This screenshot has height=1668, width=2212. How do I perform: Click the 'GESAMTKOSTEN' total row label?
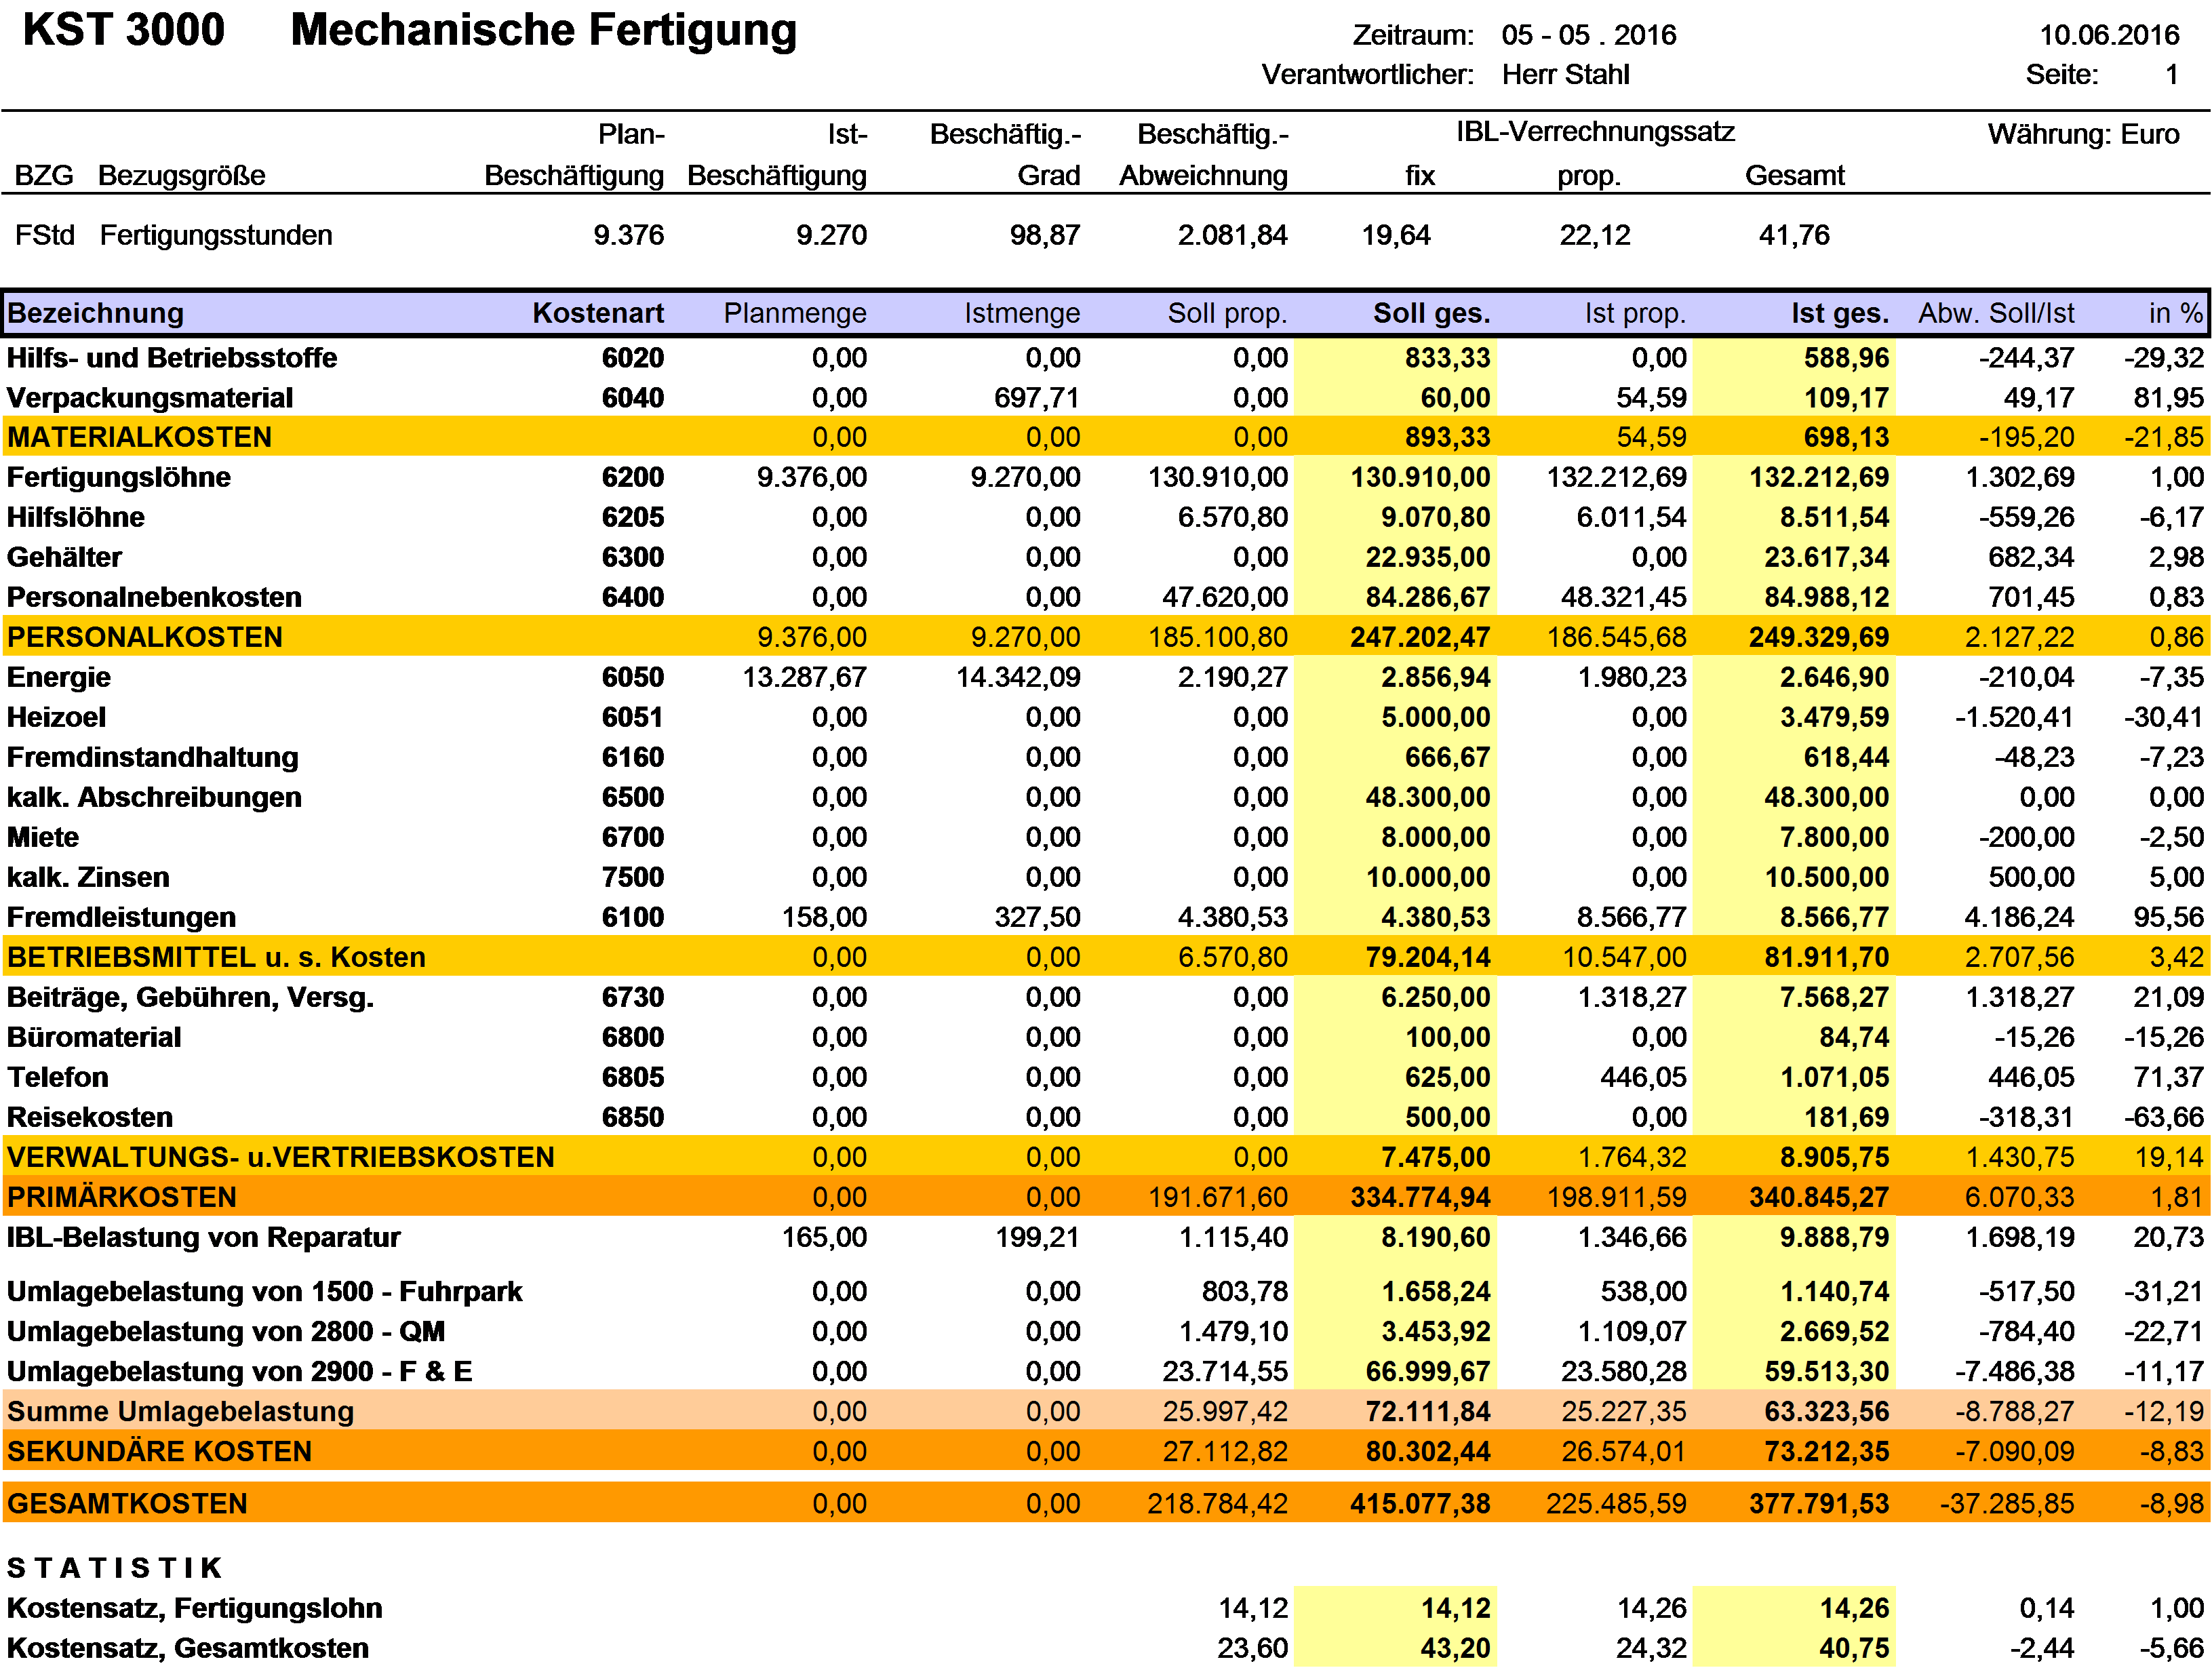tap(127, 1503)
